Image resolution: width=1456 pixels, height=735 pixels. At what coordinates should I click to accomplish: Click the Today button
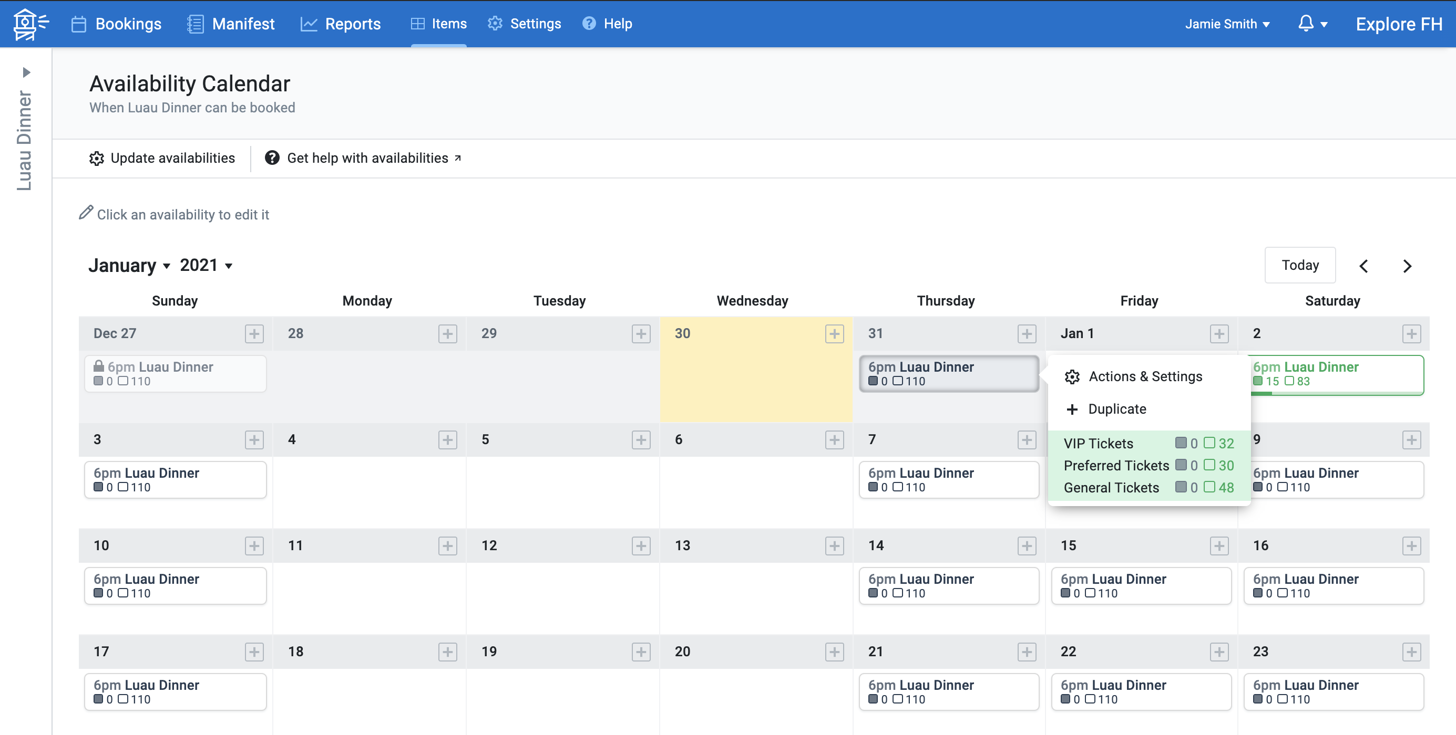1300,265
